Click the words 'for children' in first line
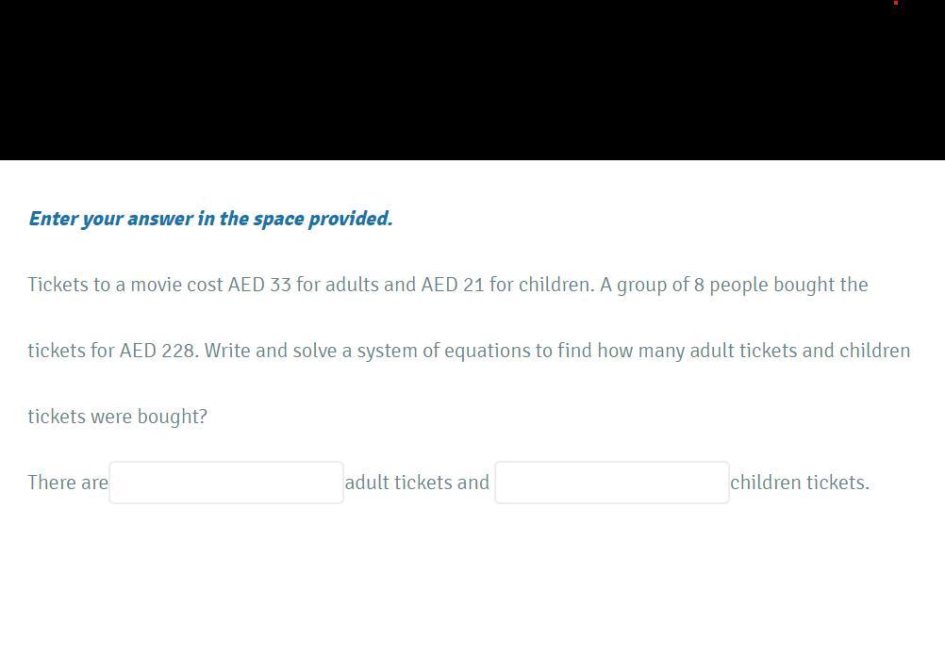This screenshot has height=655, width=945. (539, 285)
